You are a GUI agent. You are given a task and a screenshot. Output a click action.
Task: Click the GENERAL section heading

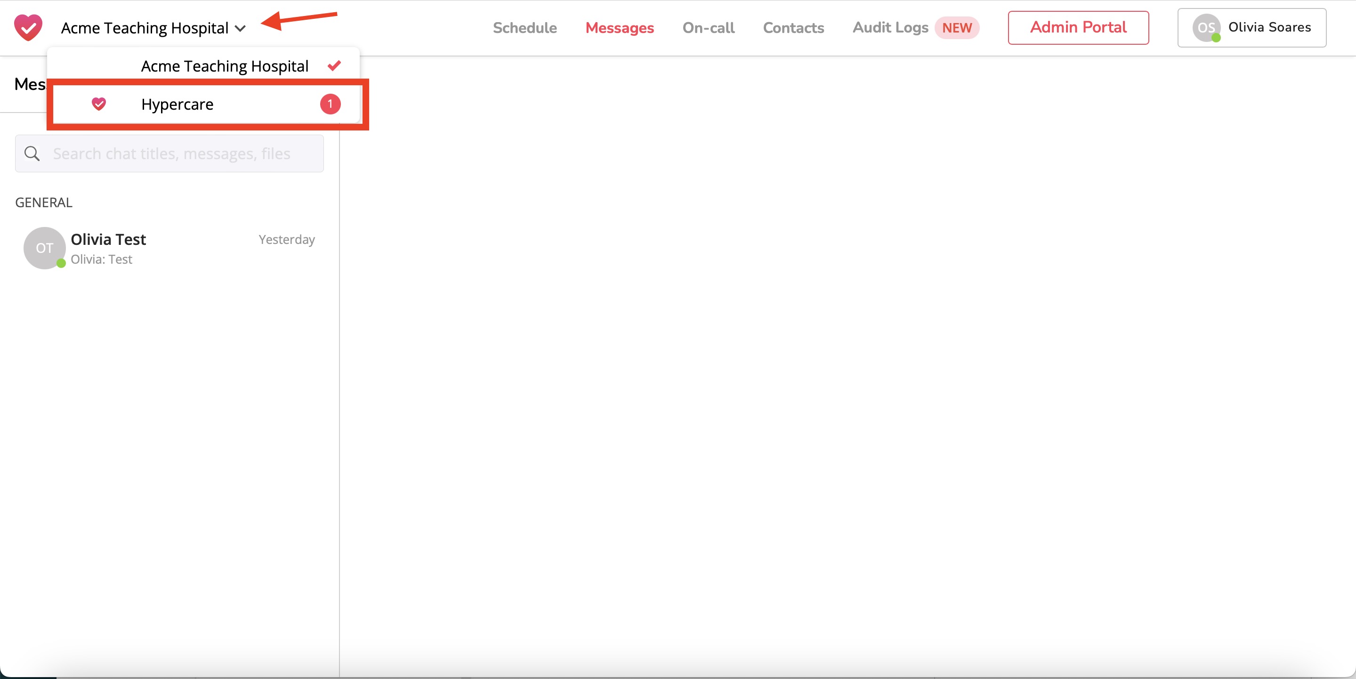click(x=44, y=202)
